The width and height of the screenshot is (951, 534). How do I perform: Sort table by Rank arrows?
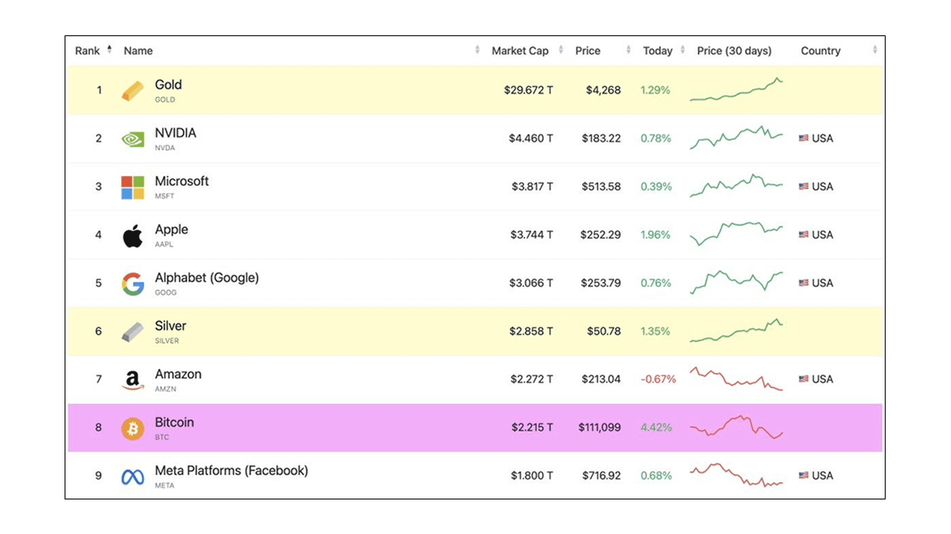[109, 50]
